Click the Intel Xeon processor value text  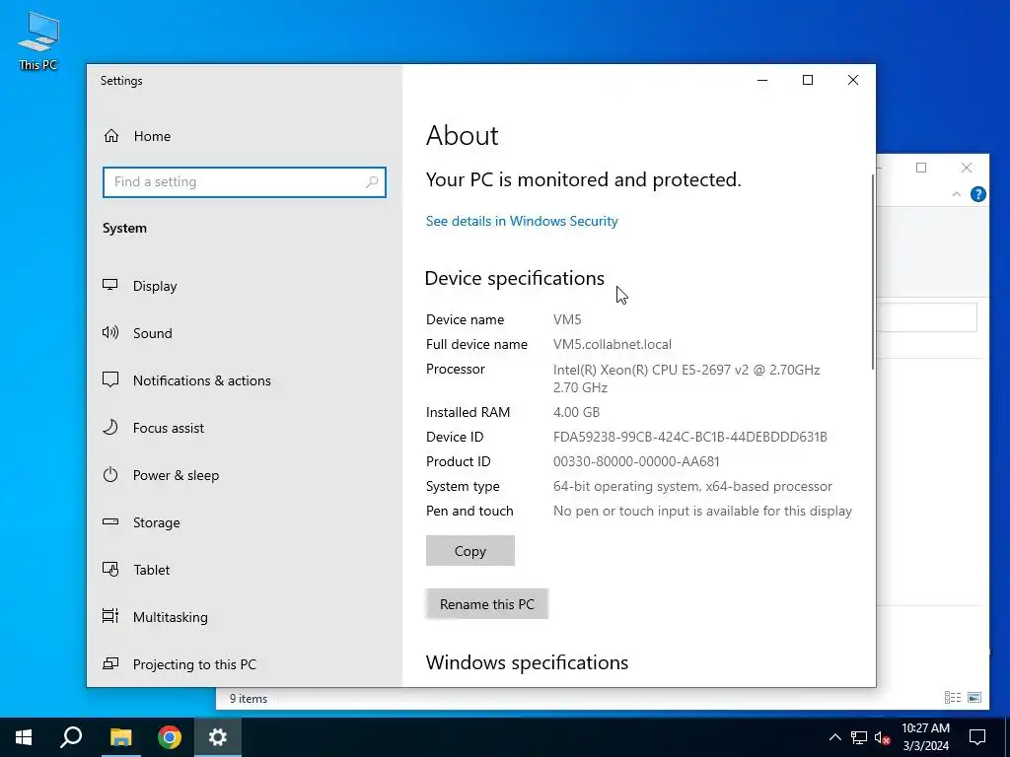[x=686, y=378]
